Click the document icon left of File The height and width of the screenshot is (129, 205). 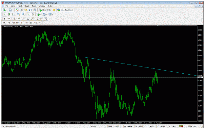3,6
